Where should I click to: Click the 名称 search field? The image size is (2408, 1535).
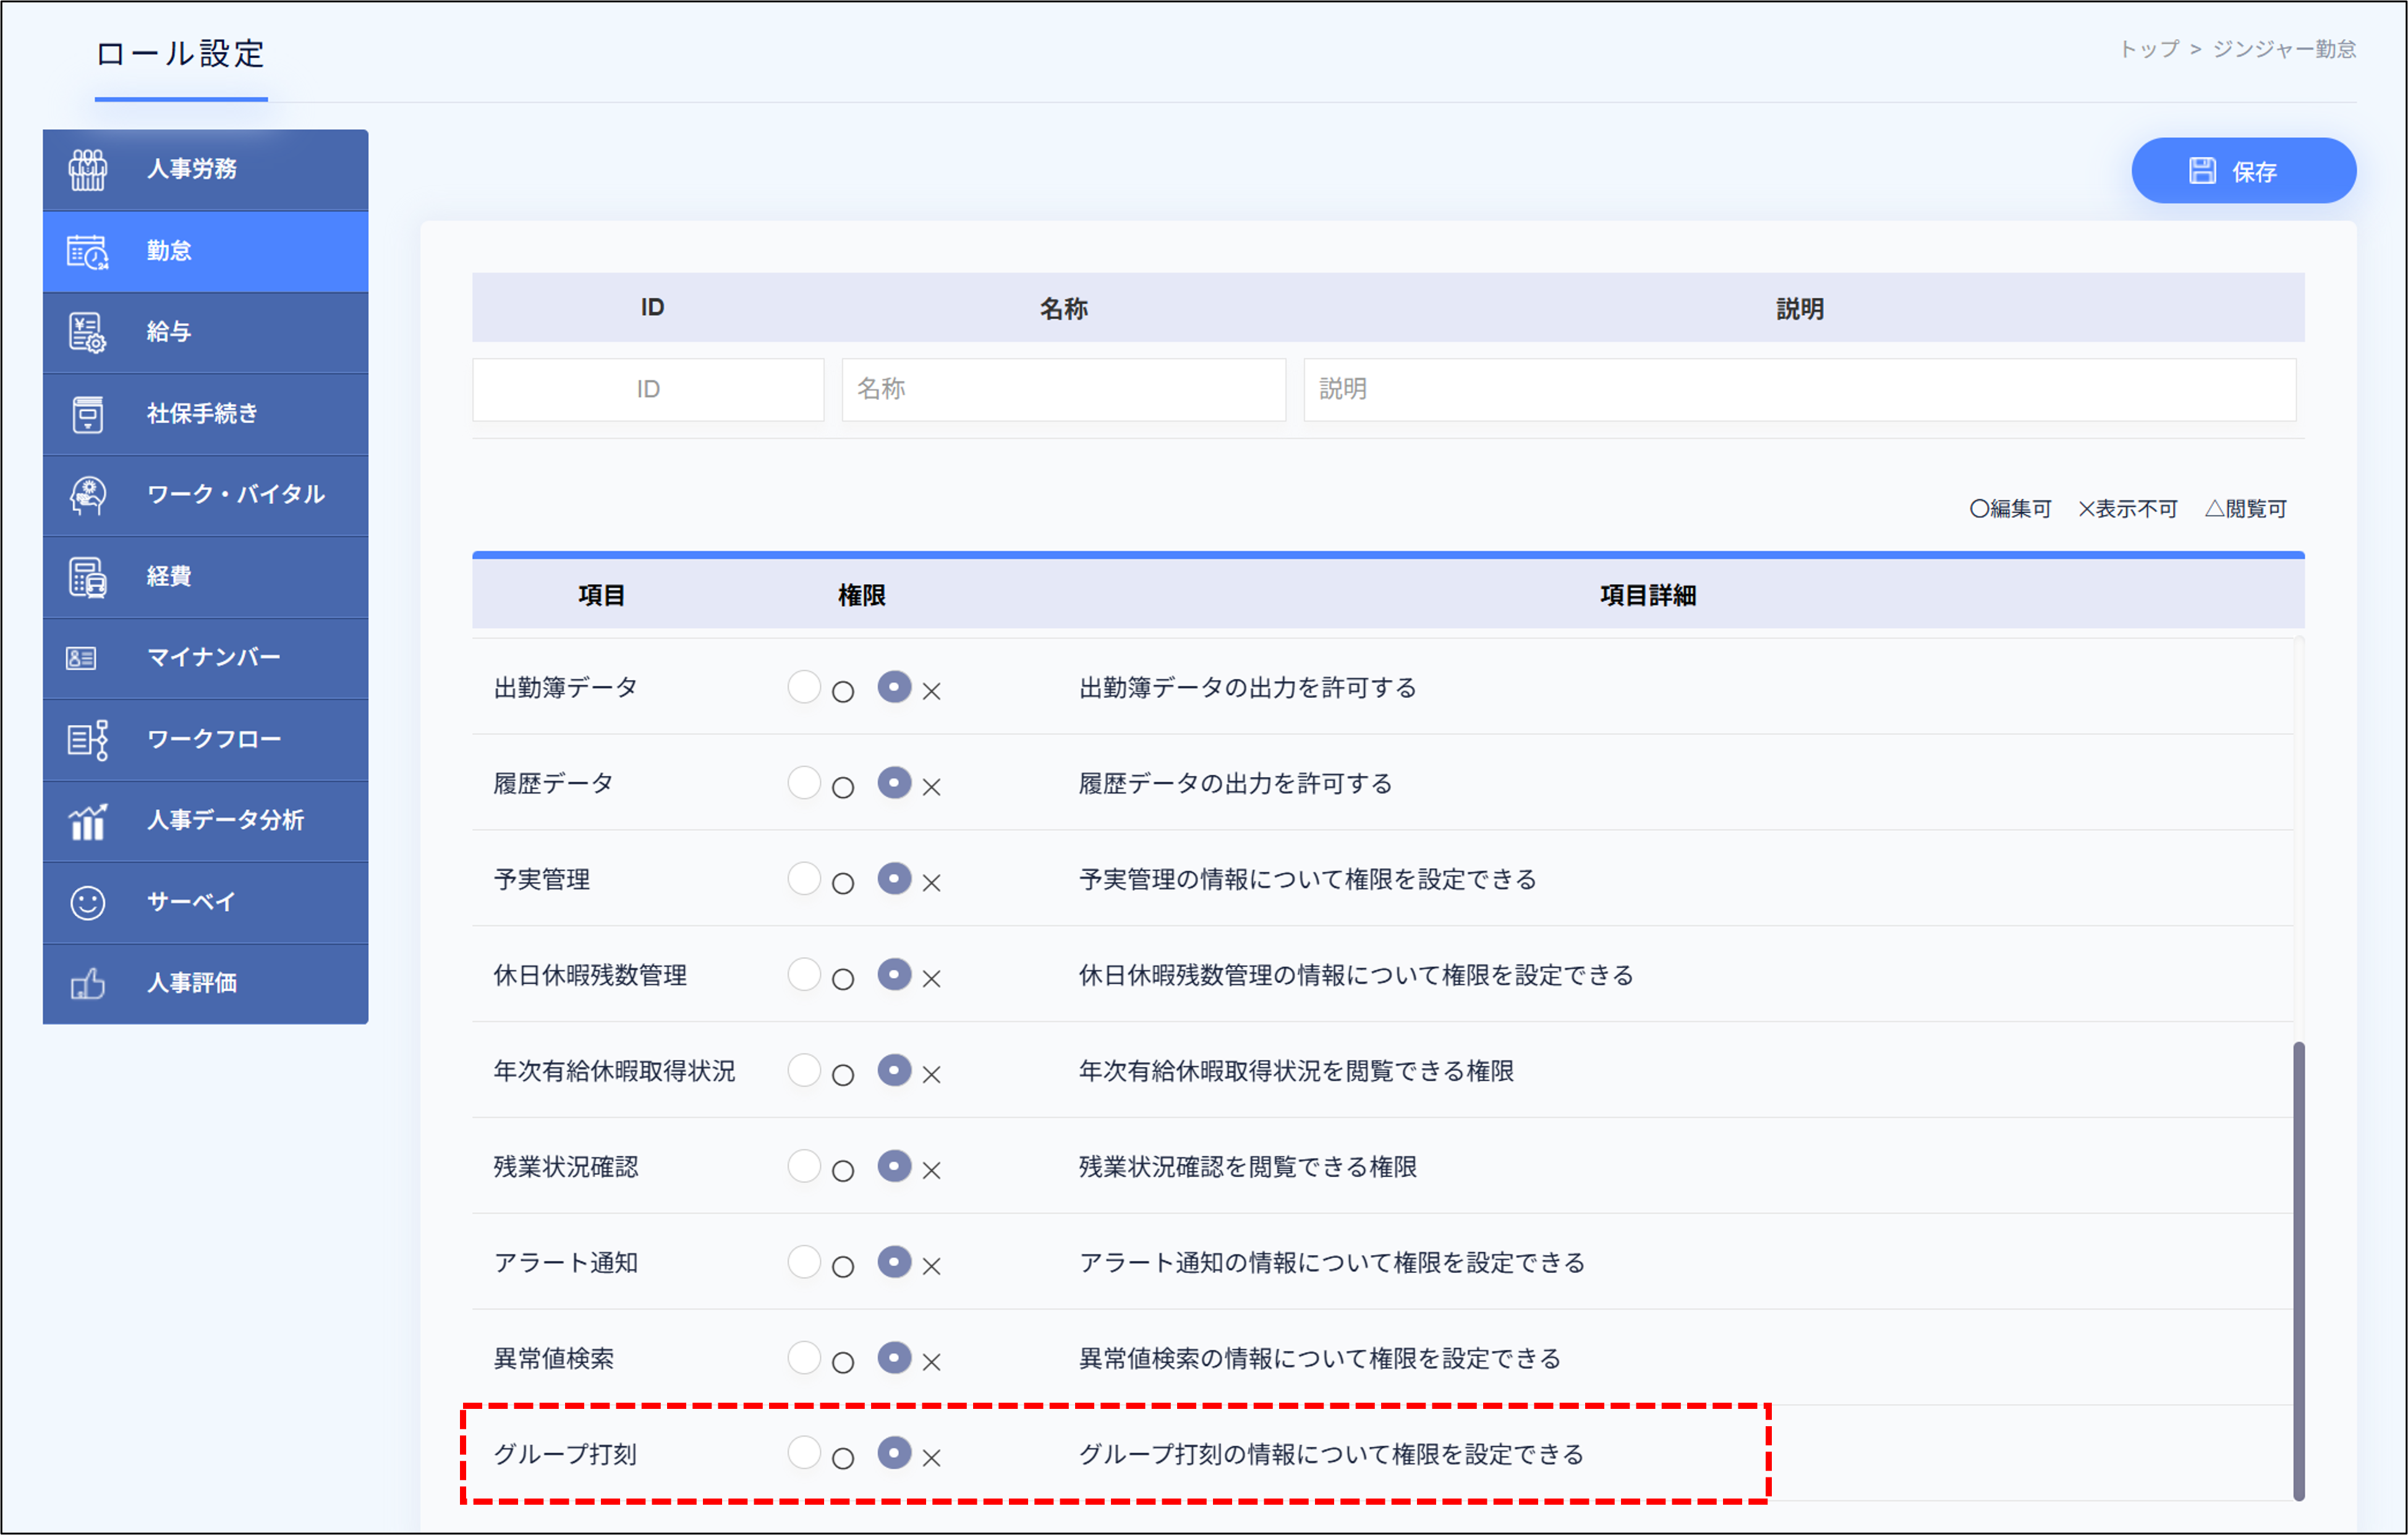pyautogui.click(x=1063, y=389)
